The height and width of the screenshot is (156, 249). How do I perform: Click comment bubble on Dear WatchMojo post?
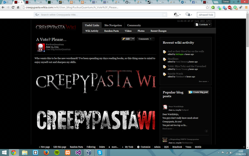(206, 131)
